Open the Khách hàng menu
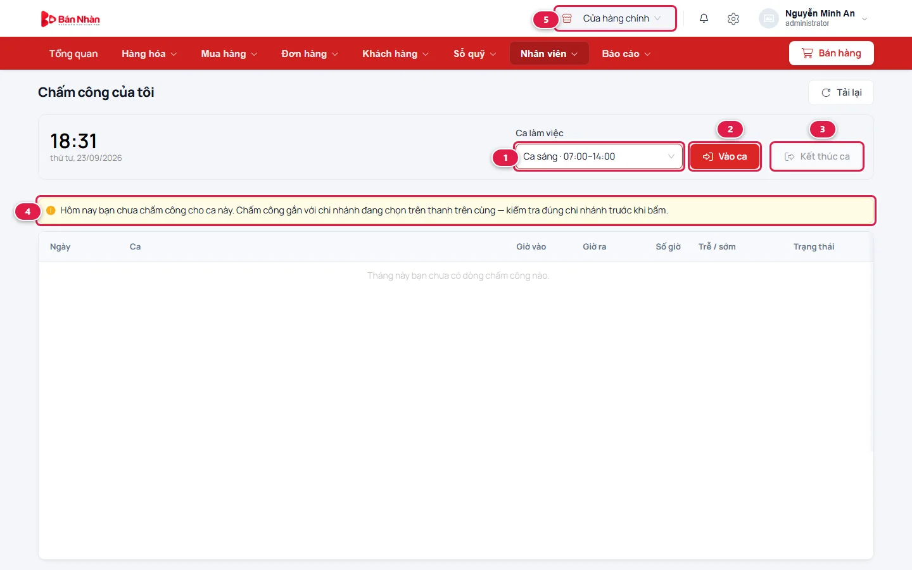The width and height of the screenshot is (912, 570). pos(395,54)
